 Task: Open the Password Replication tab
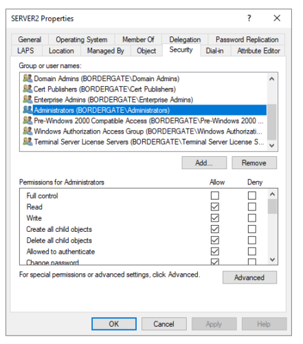pyautogui.click(x=247, y=39)
